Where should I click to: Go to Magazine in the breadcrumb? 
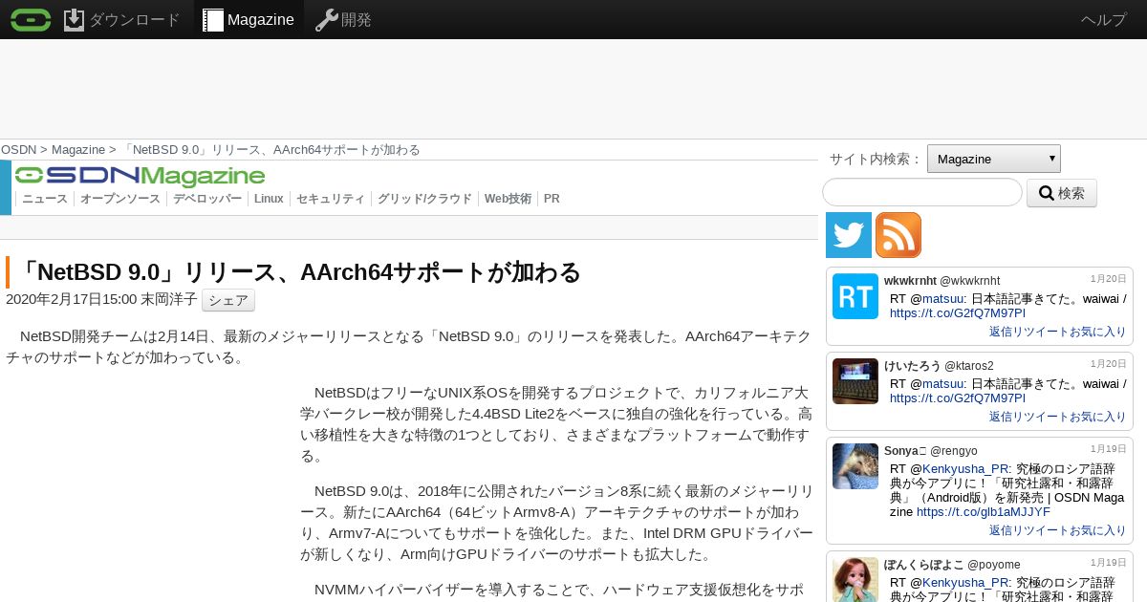78,150
